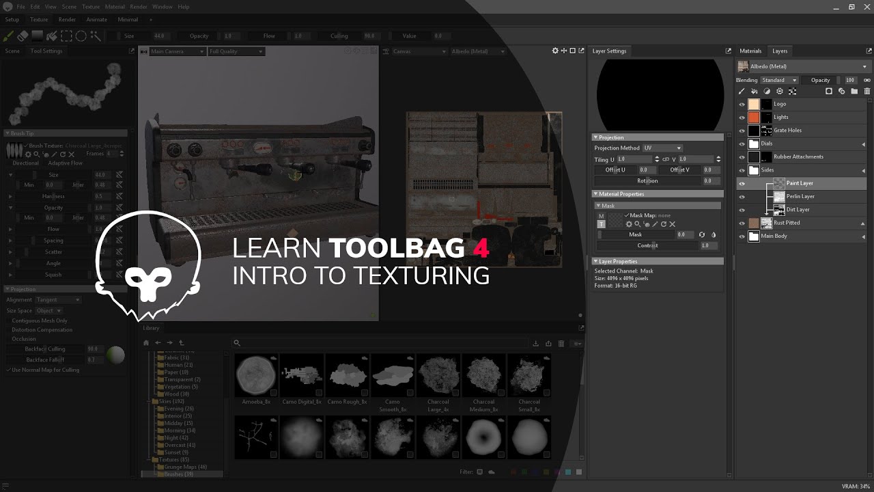Viewport: 874px width, 492px height.
Task: Select the Charcoal Medium_8x brush thumbnail
Action: pos(483,374)
